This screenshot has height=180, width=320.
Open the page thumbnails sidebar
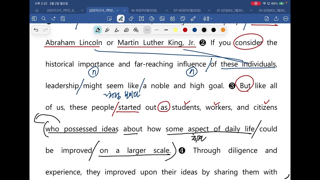[x=34, y=19]
